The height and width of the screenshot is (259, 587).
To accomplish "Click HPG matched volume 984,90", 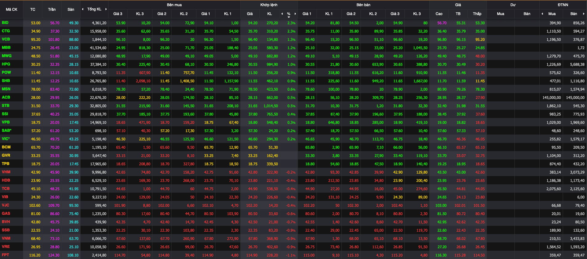I will click(x=272, y=65).
